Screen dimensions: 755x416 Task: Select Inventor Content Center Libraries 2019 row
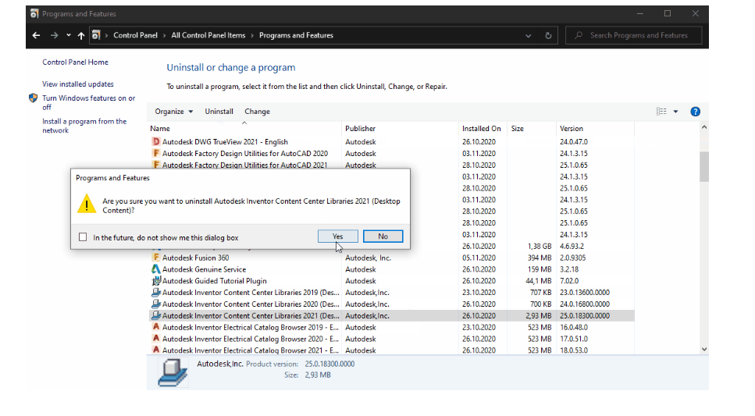(x=392, y=292)
